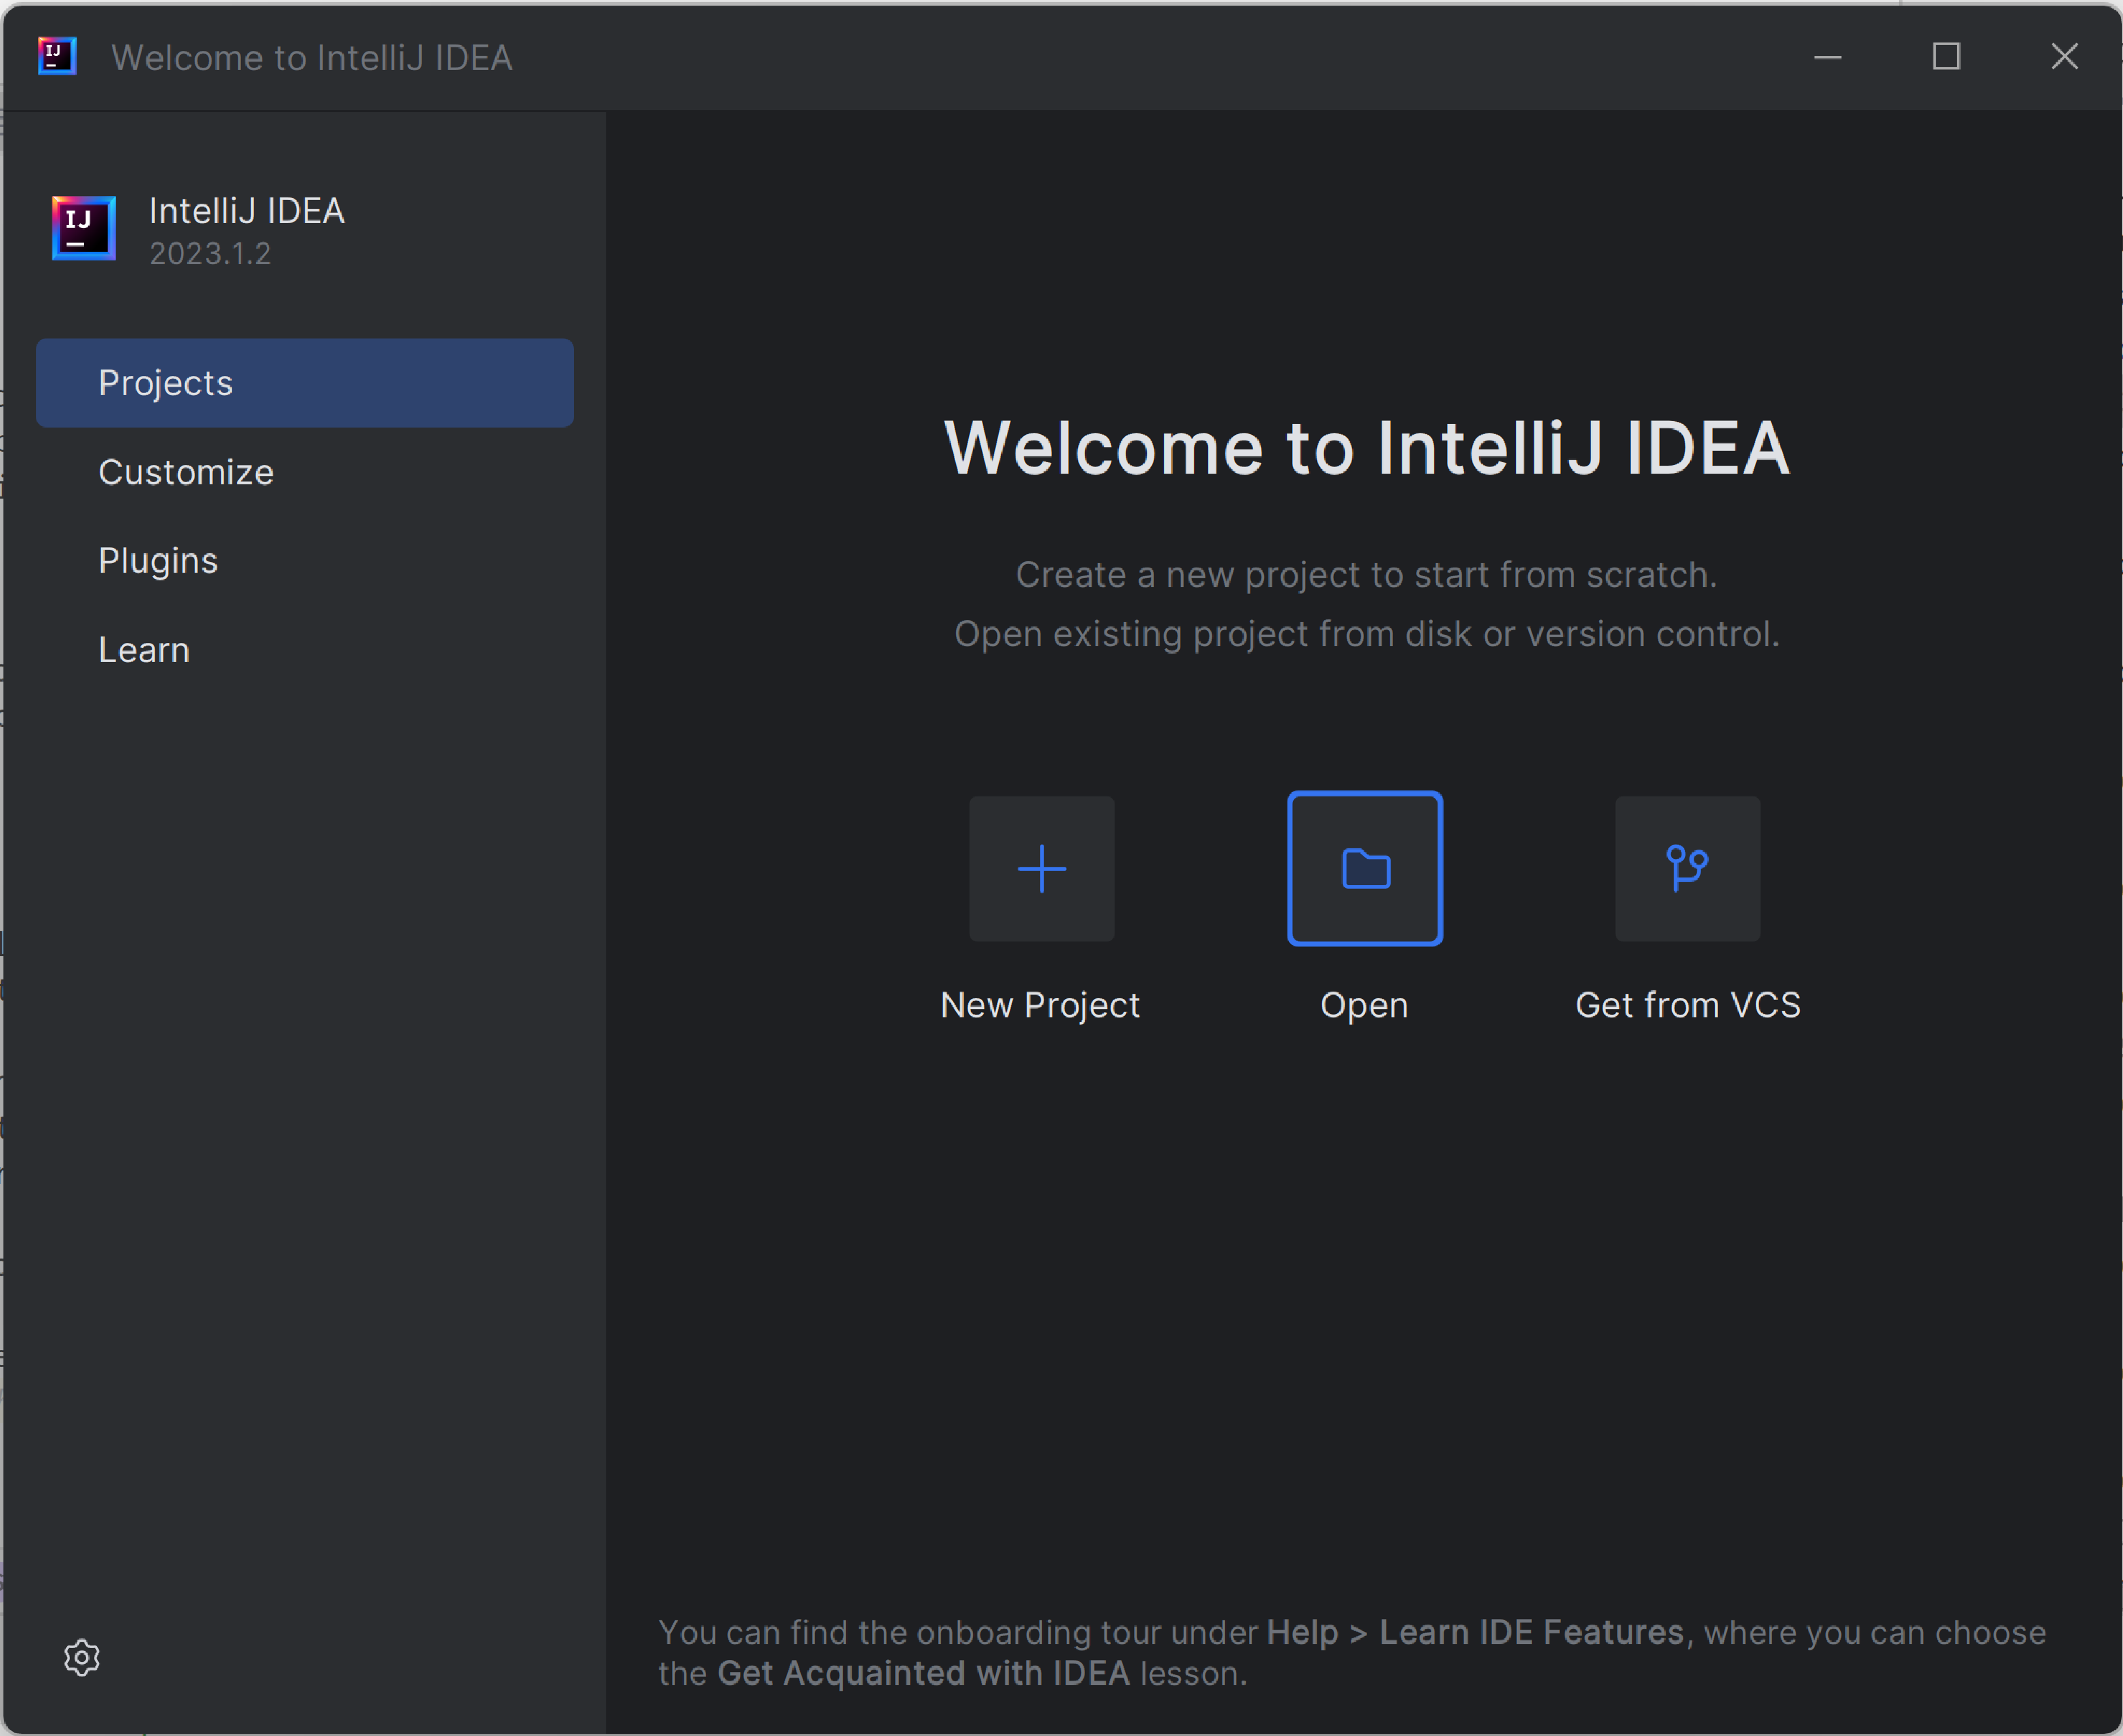Click the version number 2023.1.2
The width and height of the screenshot is (2123, 1736).
coord(210,254)
